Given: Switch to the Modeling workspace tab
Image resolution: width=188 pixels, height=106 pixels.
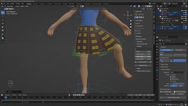Looking at the screenshot, I should click(35, 4).
